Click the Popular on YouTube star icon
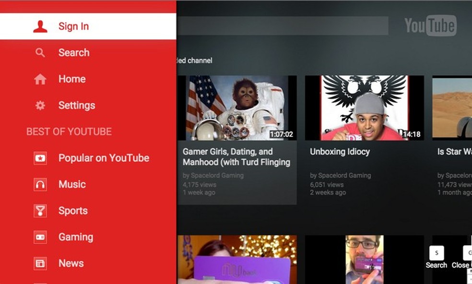The image size is (472, 284). 40,158
